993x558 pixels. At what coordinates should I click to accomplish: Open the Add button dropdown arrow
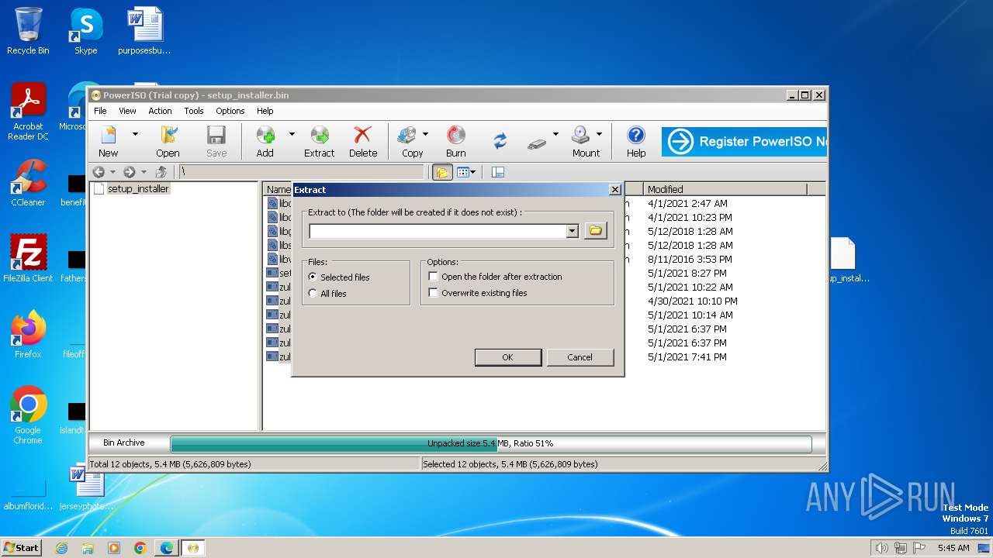click(x=292, y=134)
